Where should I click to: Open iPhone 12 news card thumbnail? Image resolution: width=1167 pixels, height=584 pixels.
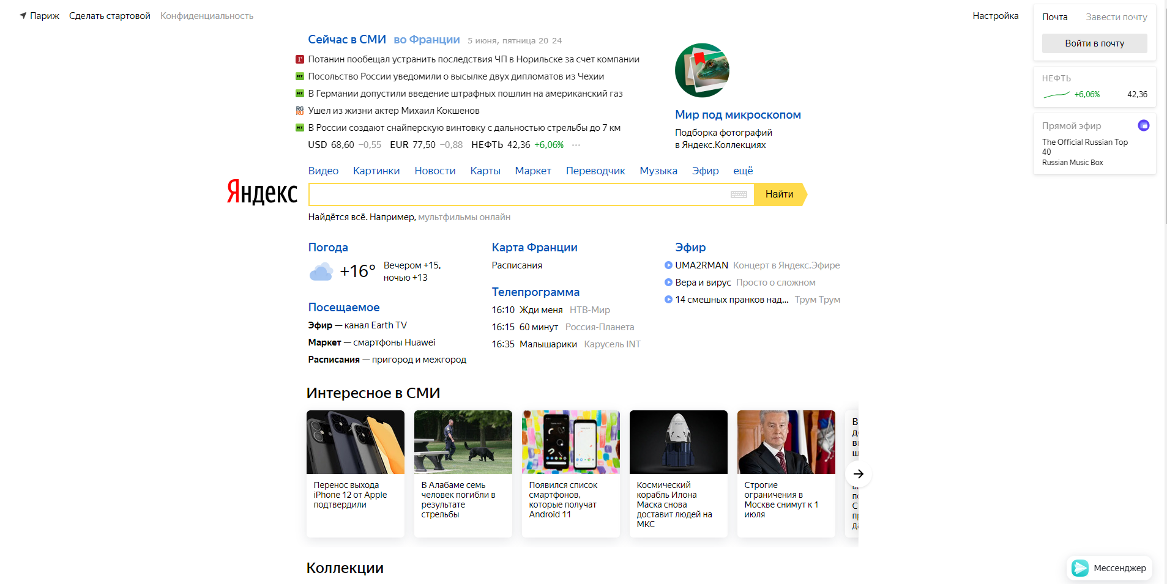[x=356, y=442]
